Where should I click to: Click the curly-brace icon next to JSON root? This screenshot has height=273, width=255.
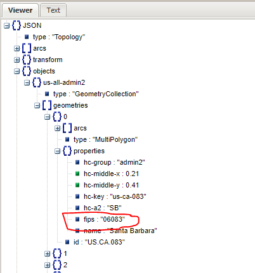pos(16,25)
